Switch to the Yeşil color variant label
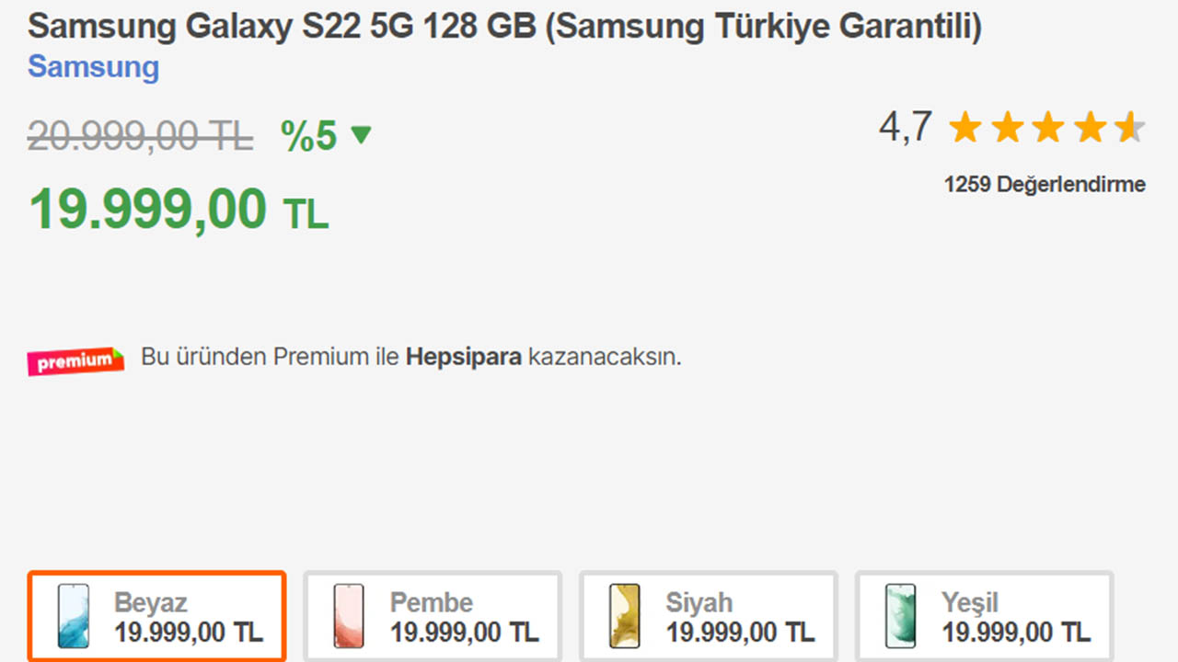 click(x=970, y=603)
